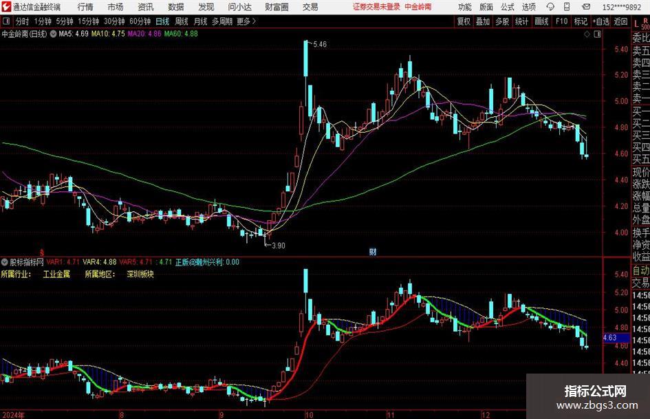
Task: Click the 深圳板块 region label
Action: (140, 275)
